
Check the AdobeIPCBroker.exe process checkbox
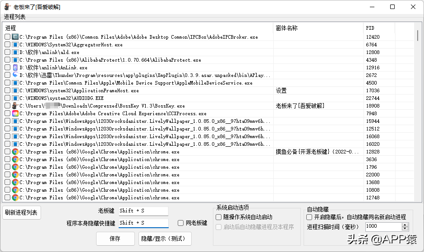point(8,37)
